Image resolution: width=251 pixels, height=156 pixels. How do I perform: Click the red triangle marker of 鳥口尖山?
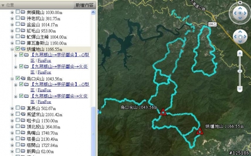pyautogui.click(x=163, y=112)
